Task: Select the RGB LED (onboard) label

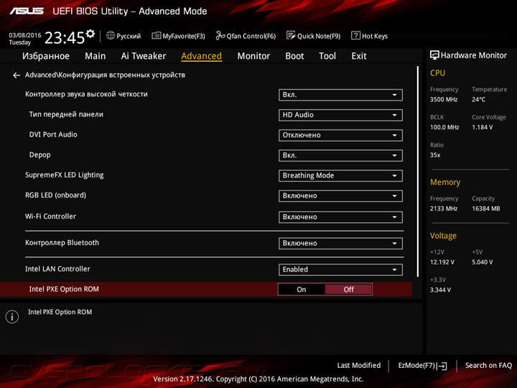Action: (55, 195)
